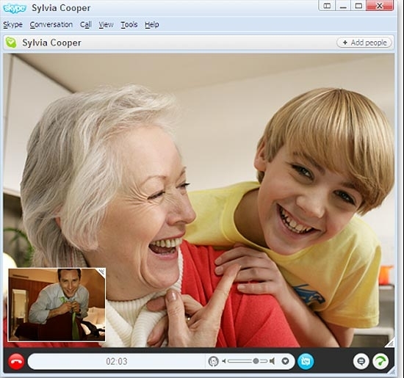Open the Conversation menu
This screenshot has height=378, width=404.
coord(51,25)
